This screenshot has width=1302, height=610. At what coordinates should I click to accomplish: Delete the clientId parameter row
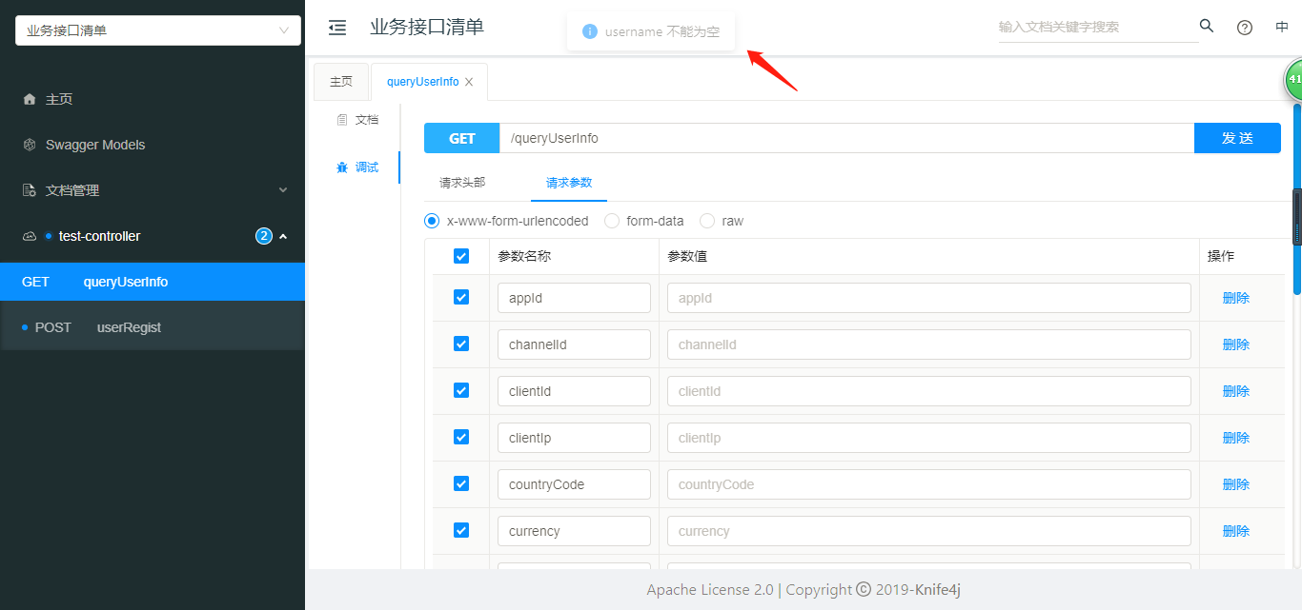1236,391
